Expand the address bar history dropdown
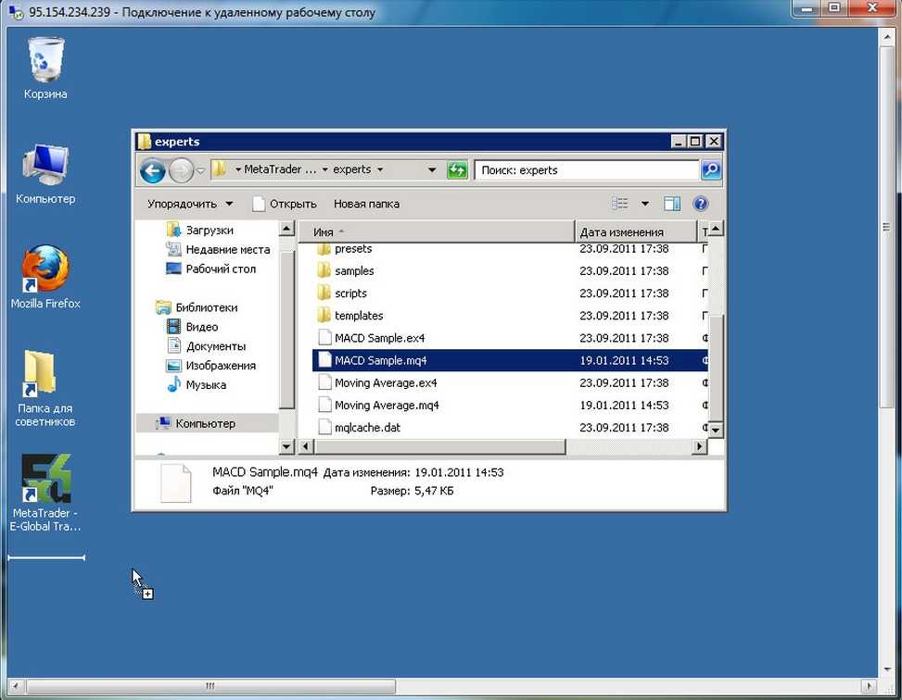The width and height of the screenshot is (902, 700). 432,170
